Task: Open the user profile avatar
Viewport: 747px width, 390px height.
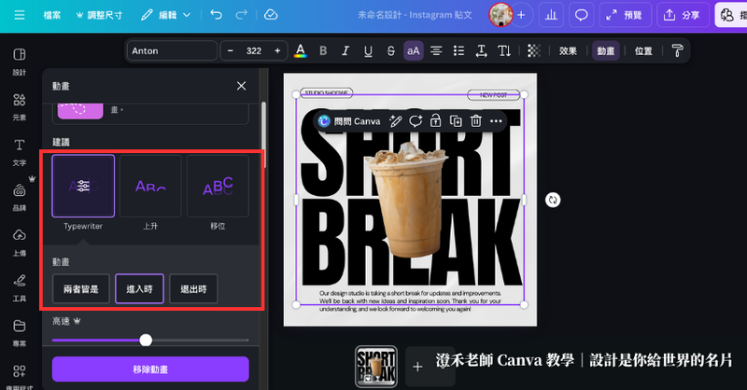Action: coord(500,15)
